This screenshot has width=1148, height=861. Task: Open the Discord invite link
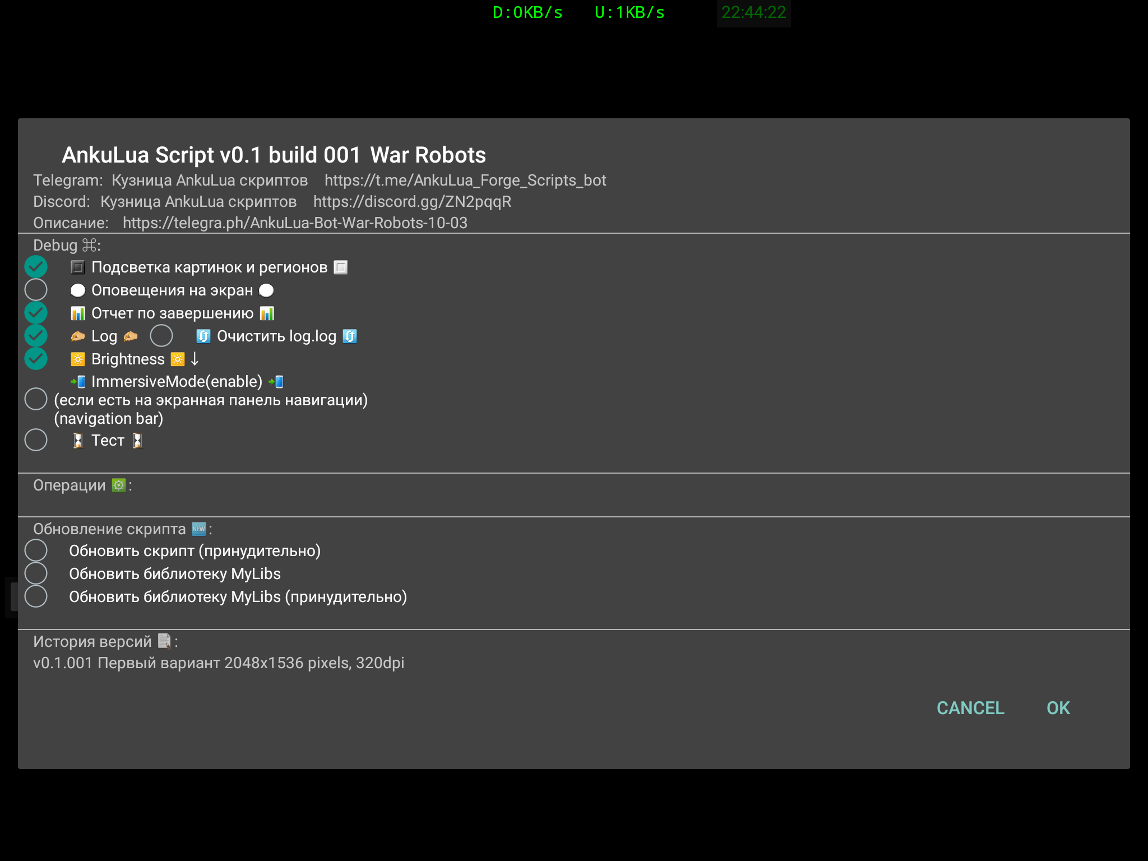pyautogui.click(x=412, y=202)
